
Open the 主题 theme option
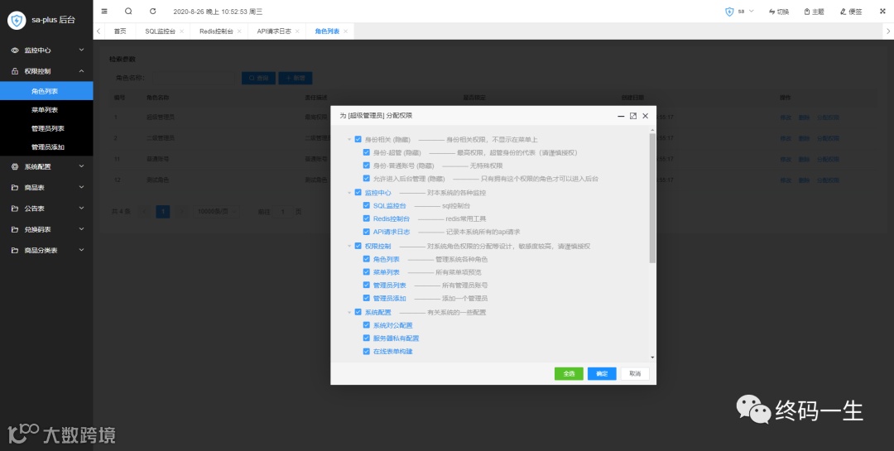[x=814, y=12]
